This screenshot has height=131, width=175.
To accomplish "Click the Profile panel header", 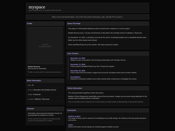I will tap(45, 24).
